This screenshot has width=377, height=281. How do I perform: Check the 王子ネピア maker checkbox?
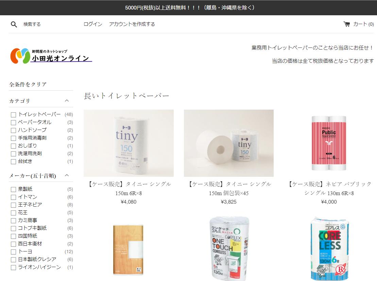[14, 205]
